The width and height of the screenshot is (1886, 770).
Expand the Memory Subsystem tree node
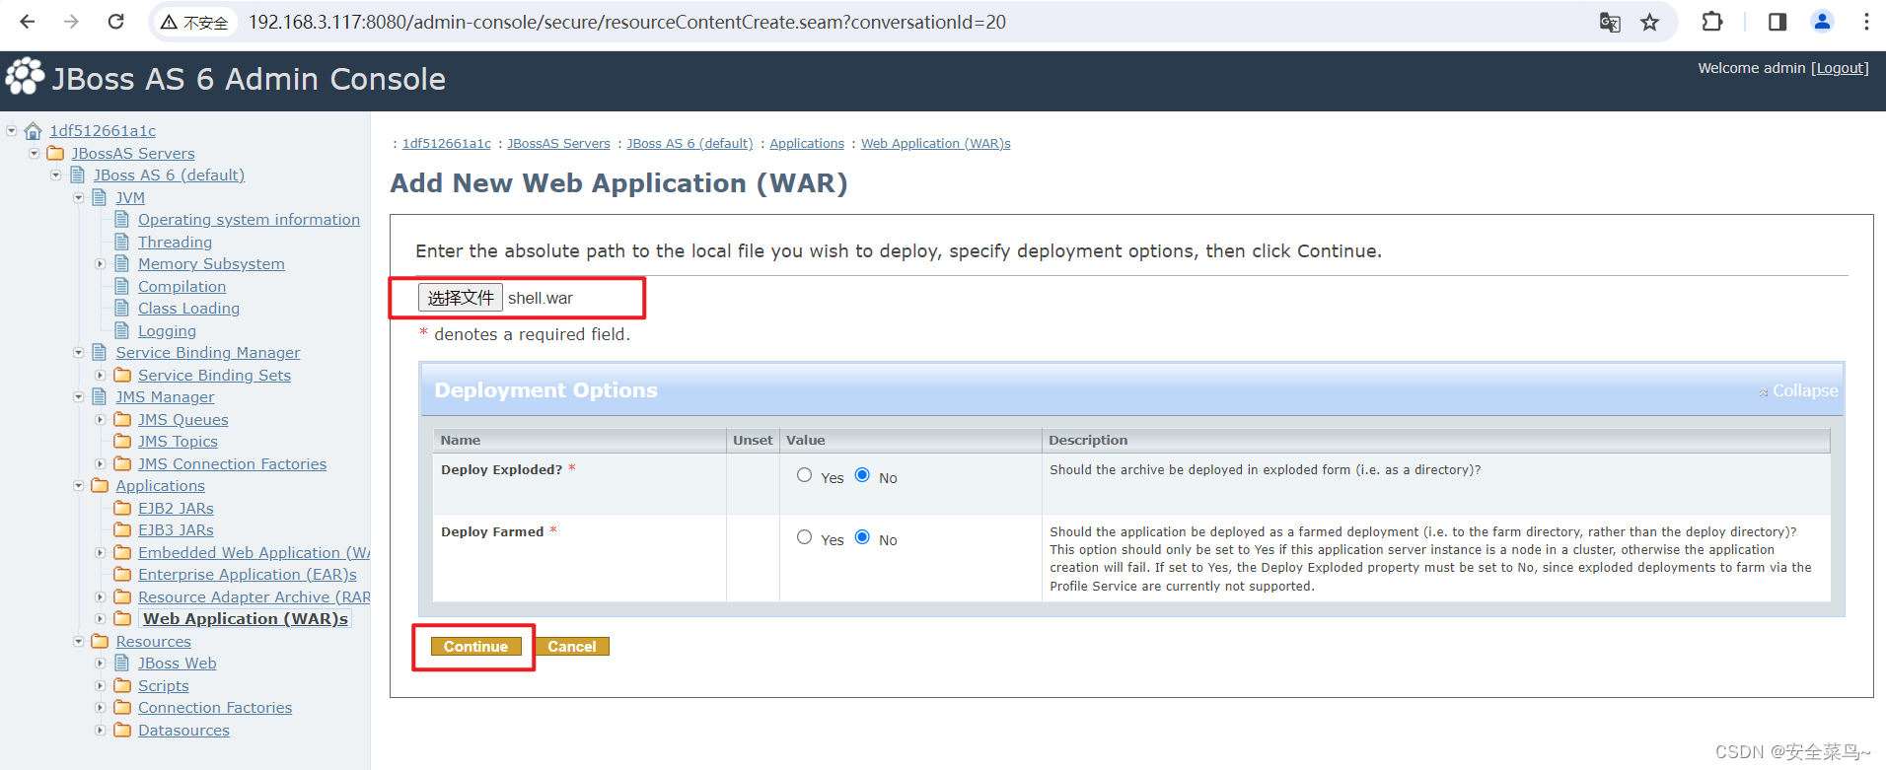pos(101,263)
